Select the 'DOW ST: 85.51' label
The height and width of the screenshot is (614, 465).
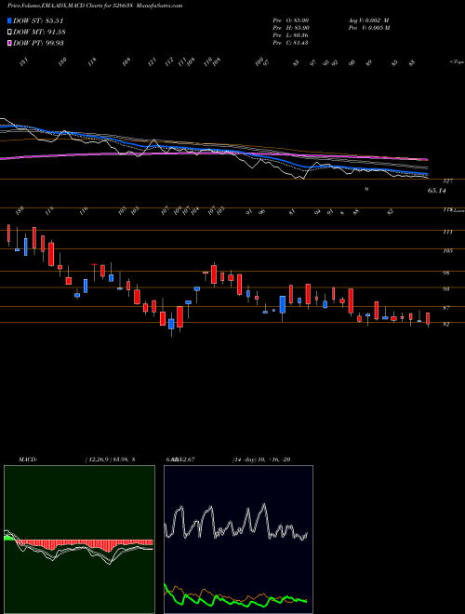38,20
